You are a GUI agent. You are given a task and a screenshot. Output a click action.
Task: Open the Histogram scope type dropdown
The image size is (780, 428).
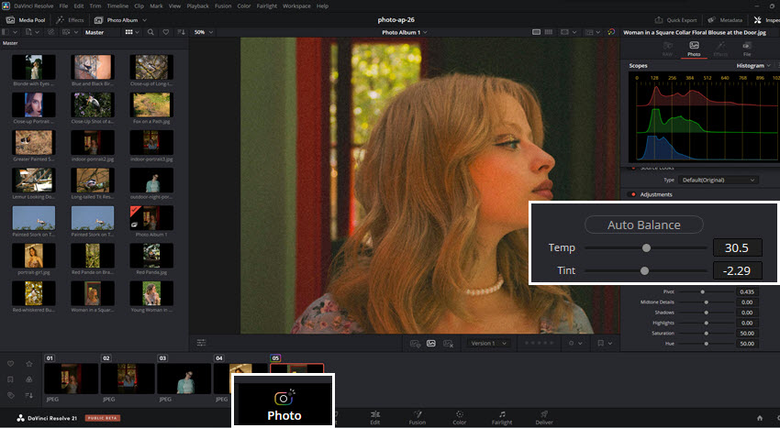(753, 66)
